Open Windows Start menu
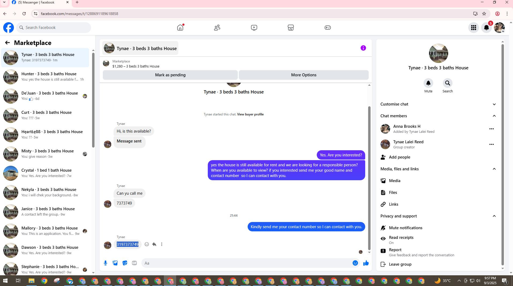 point(5,281)
